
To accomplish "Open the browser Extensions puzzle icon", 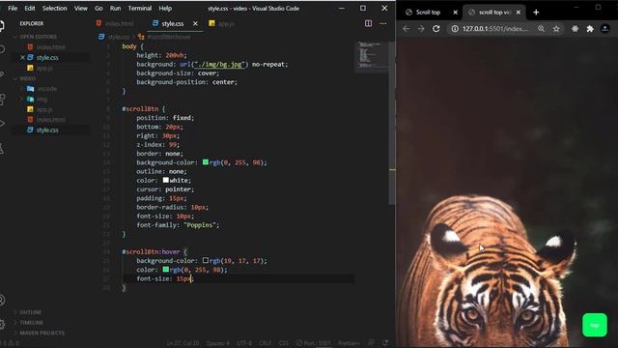I will (590, 29).
